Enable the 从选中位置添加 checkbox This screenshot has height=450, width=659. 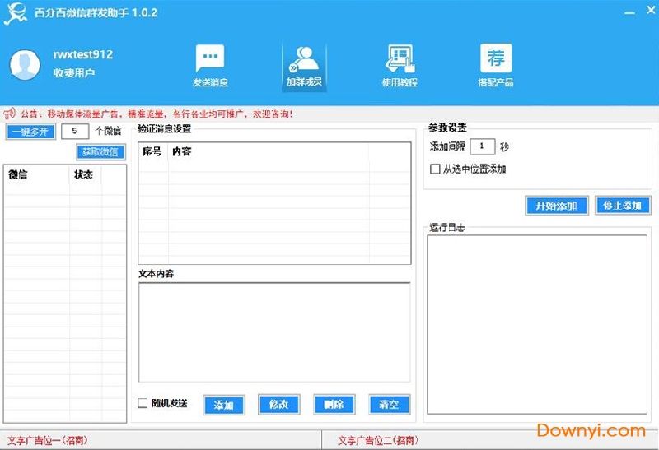coord(435,169)
